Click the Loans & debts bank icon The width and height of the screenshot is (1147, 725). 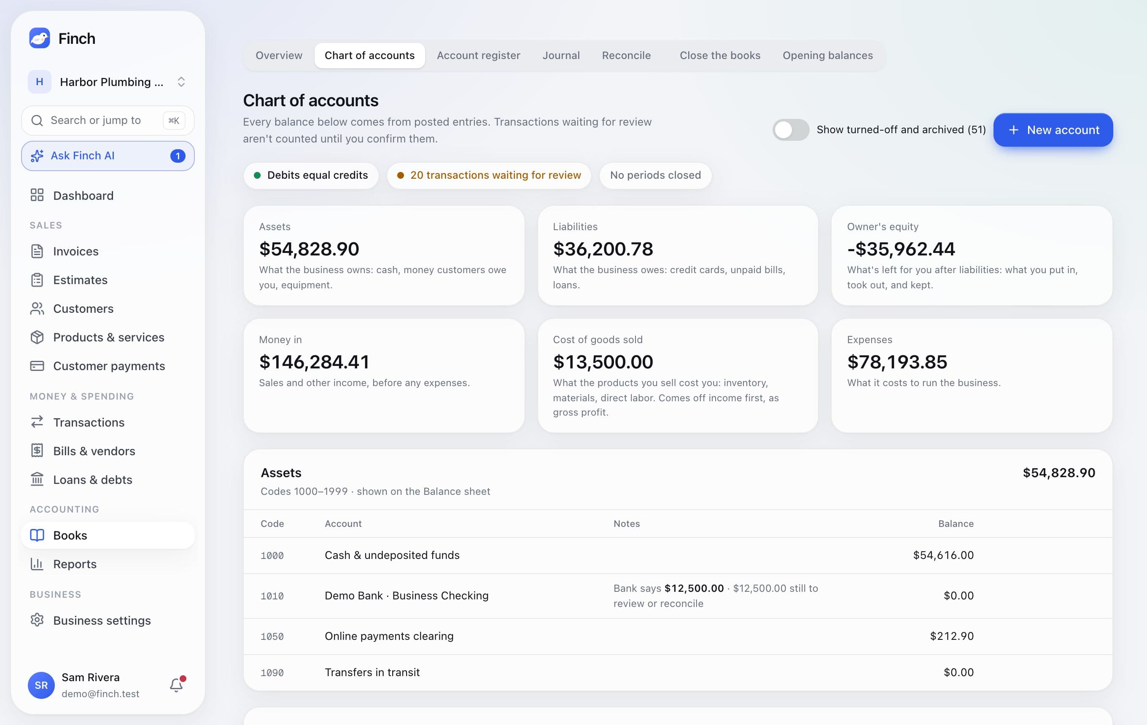(37, 479)
